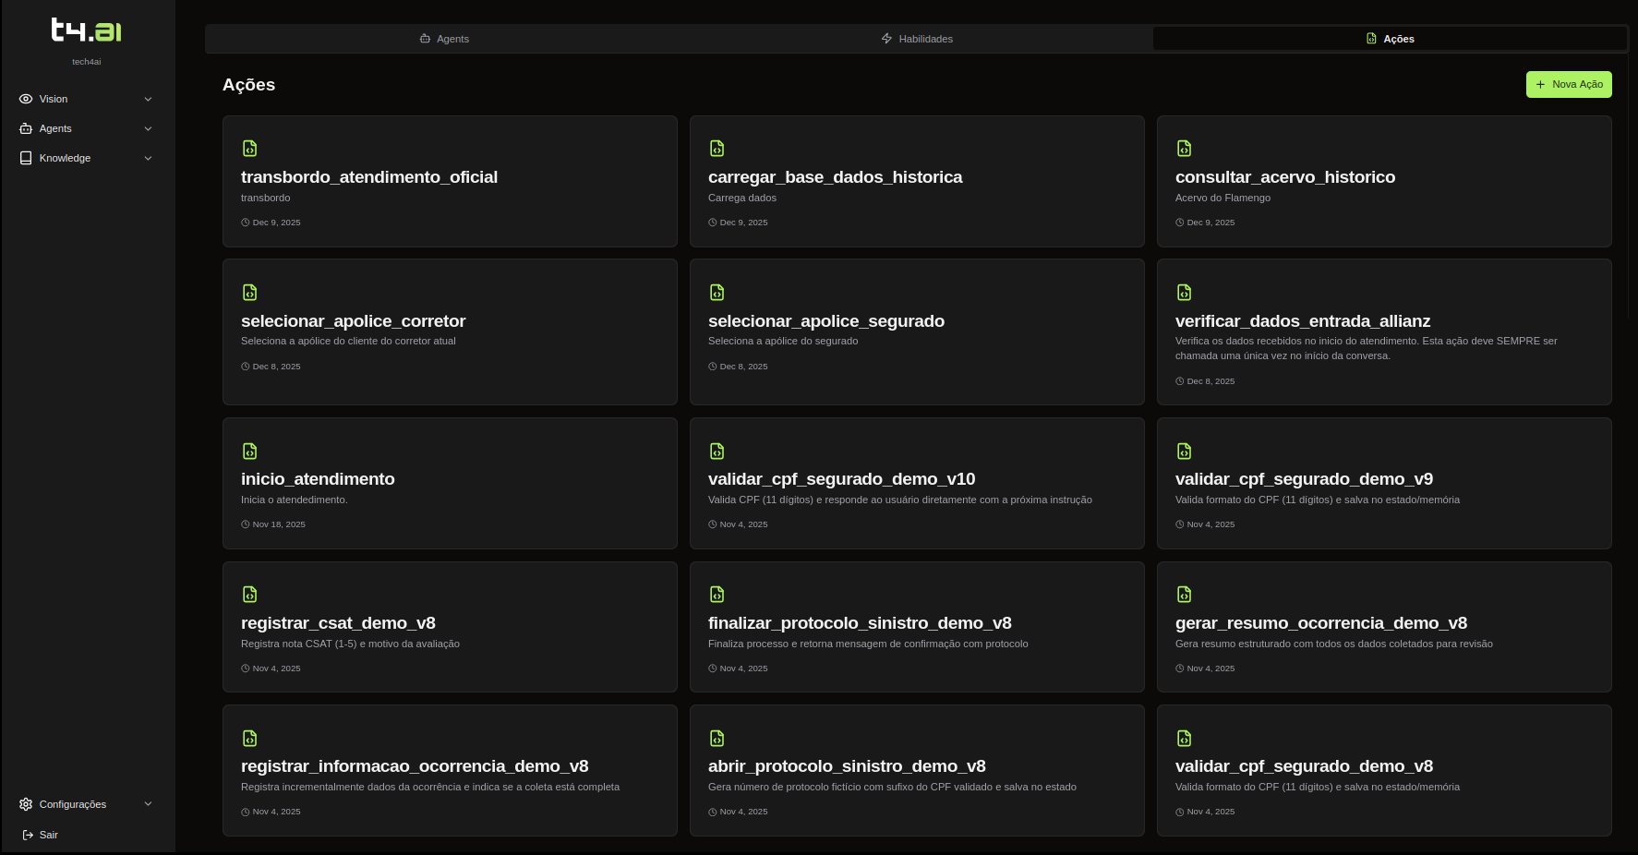Screen dimensions: 1638x855
Task: Expand the Configurações chevron
Action: point(148,804)
